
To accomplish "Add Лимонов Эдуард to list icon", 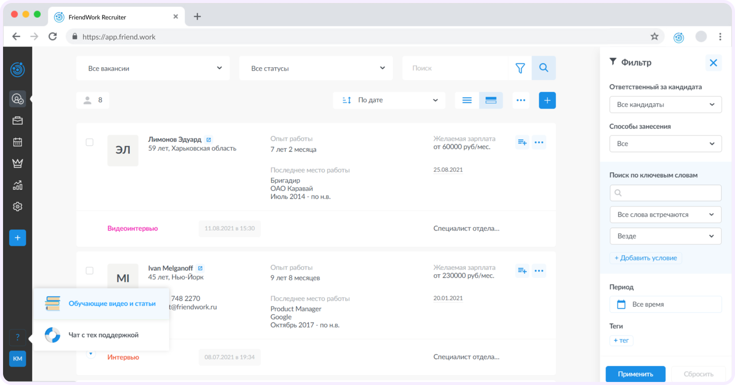I will 522,142.
